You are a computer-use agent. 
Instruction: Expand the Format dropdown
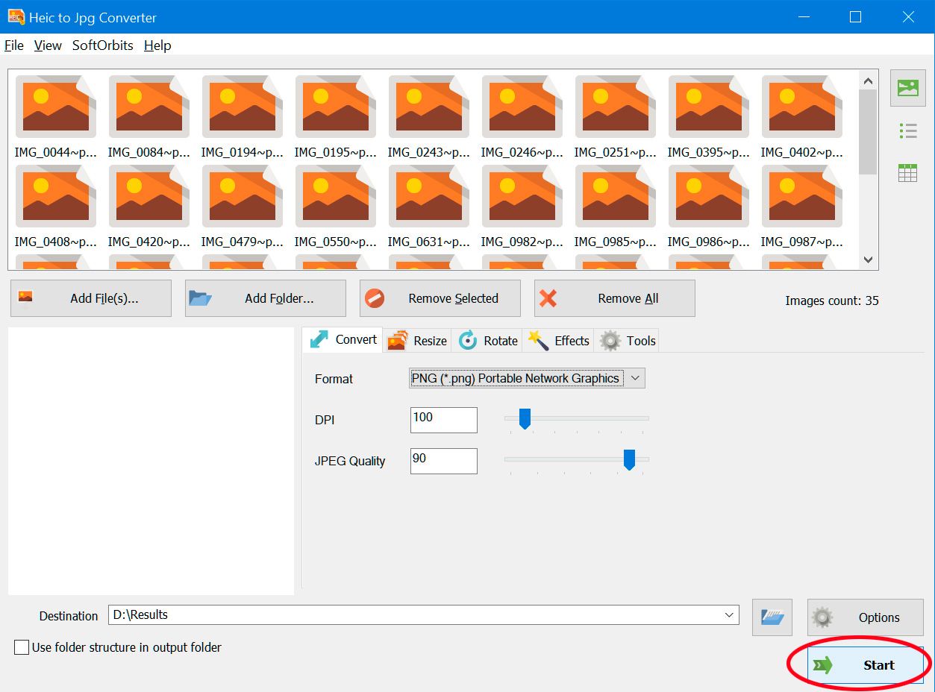(x=635, y=378)
